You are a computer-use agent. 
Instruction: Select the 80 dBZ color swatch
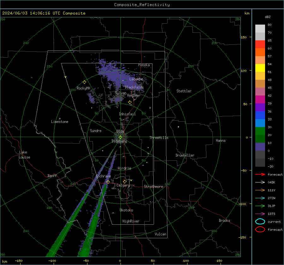coord(260,28)
